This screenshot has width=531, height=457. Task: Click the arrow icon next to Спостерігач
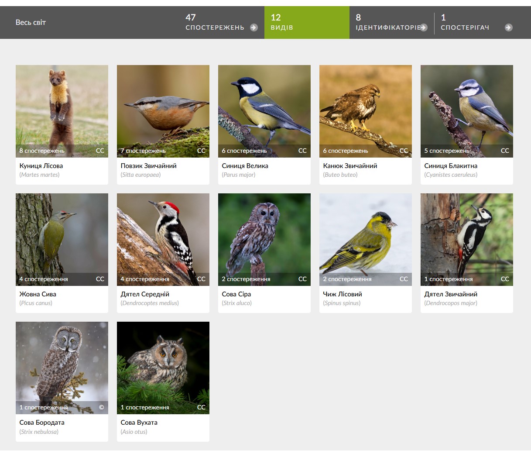508,27
